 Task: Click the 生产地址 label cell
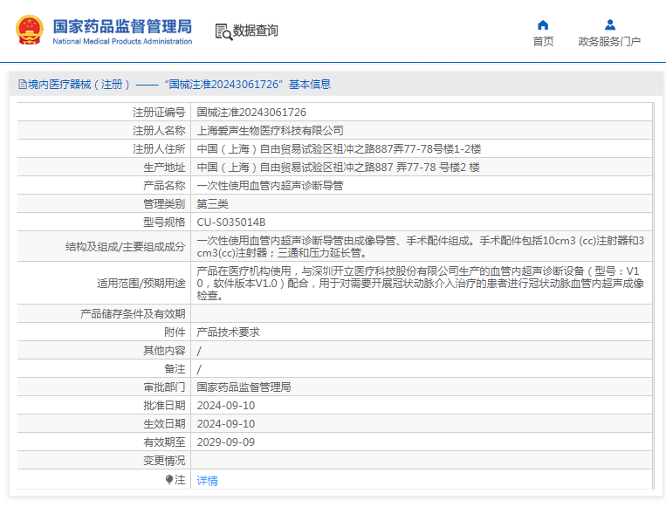coord(104,167)
